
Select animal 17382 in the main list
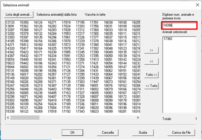click(94, 48)
